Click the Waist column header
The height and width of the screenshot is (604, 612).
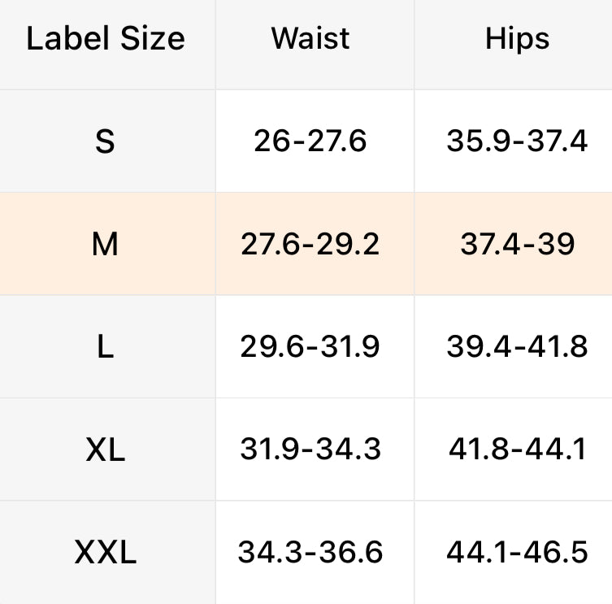(310, 39)
